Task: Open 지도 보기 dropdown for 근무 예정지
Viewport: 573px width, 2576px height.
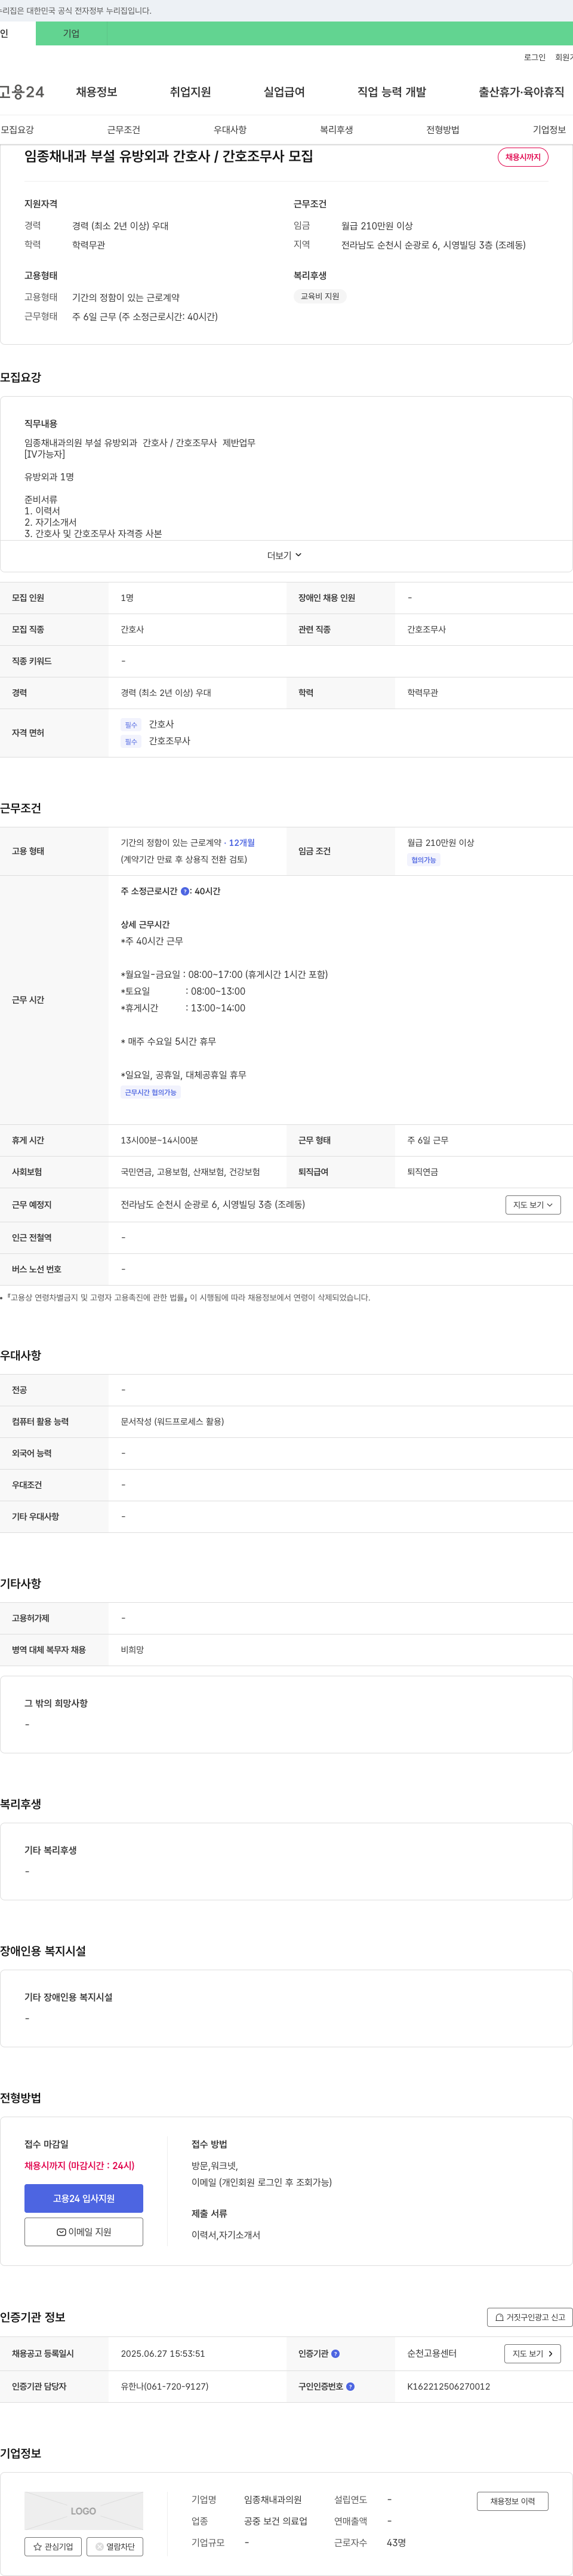Action: (x=533, y=1205)
